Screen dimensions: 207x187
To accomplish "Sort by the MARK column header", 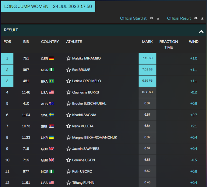I will (x=147, y=42).
